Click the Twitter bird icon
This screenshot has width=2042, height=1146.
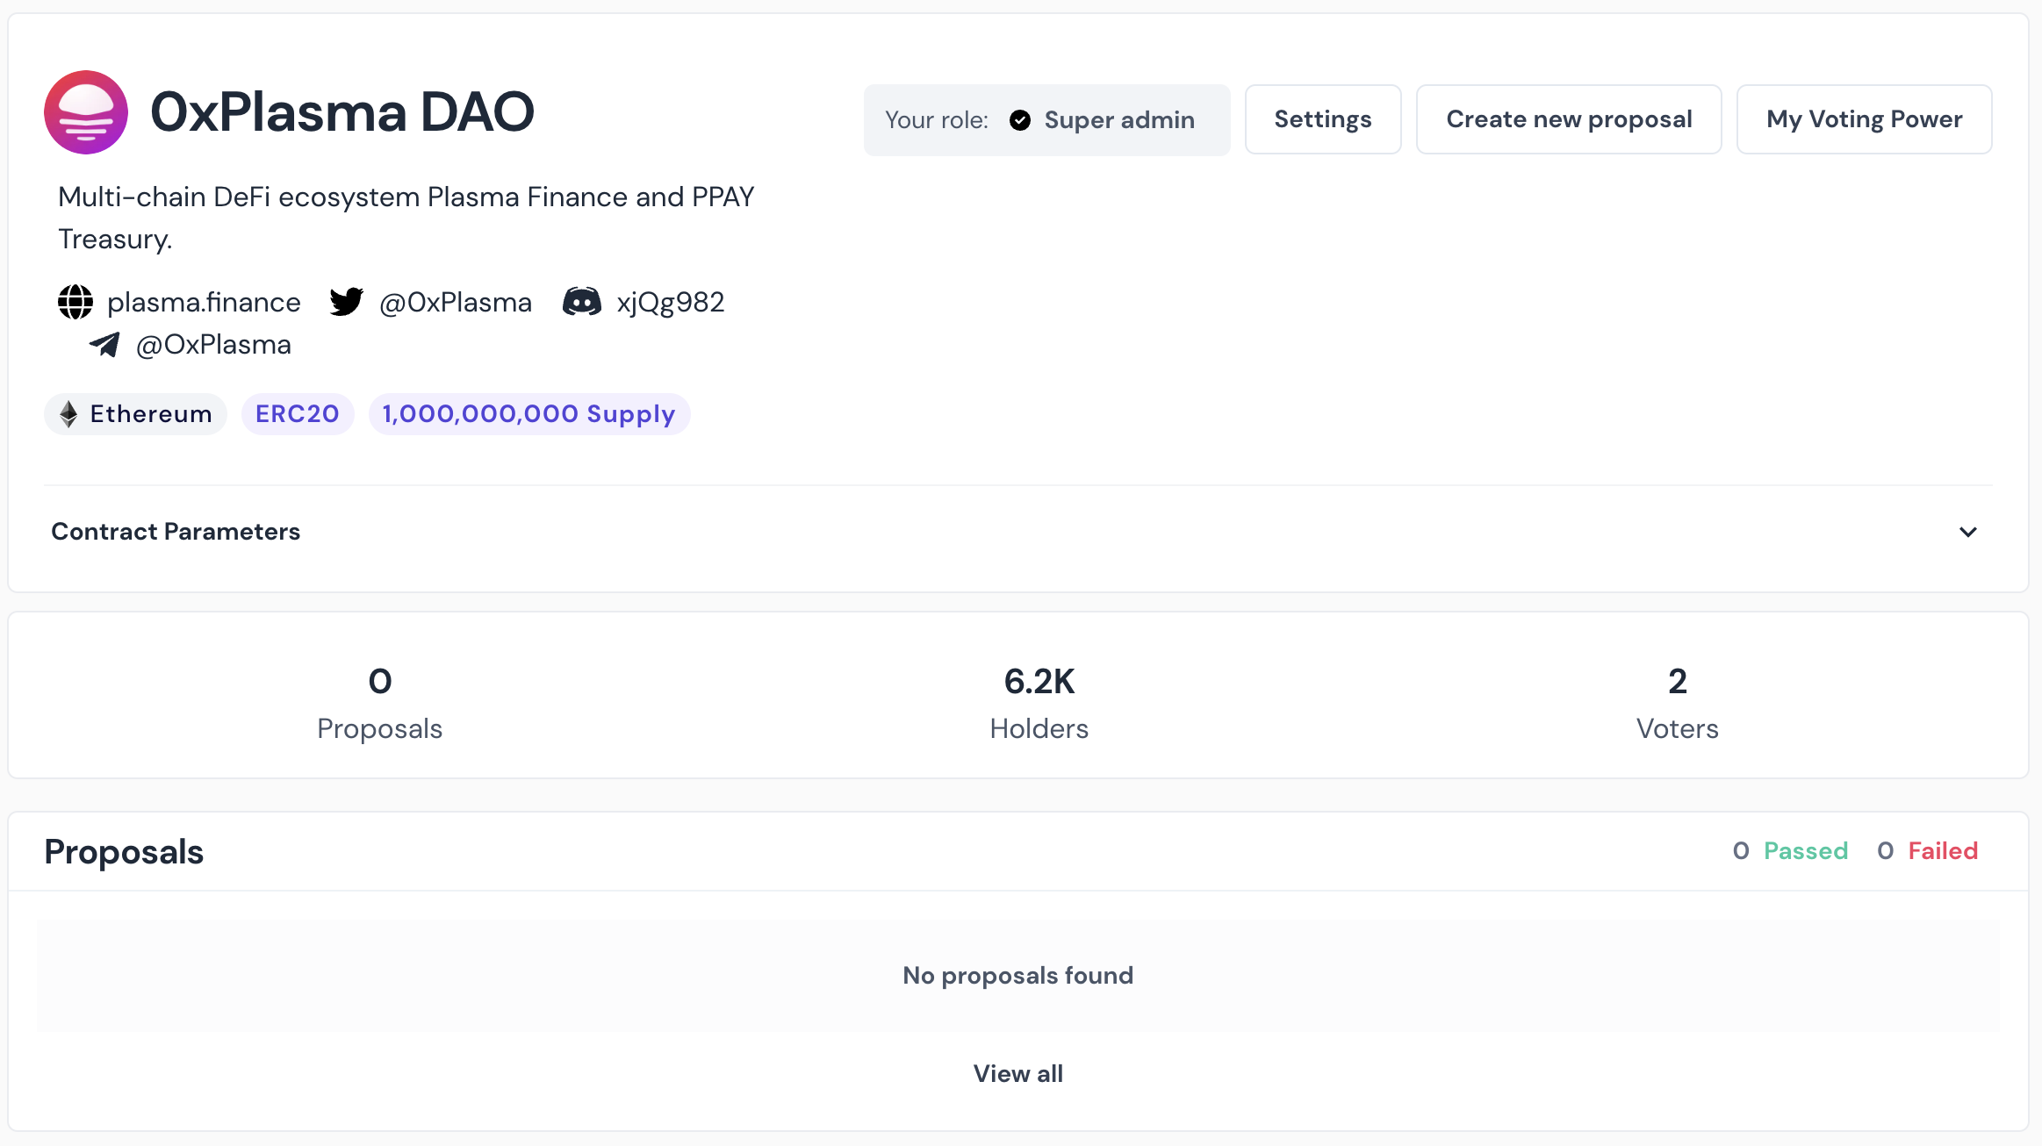coord(347,302)
